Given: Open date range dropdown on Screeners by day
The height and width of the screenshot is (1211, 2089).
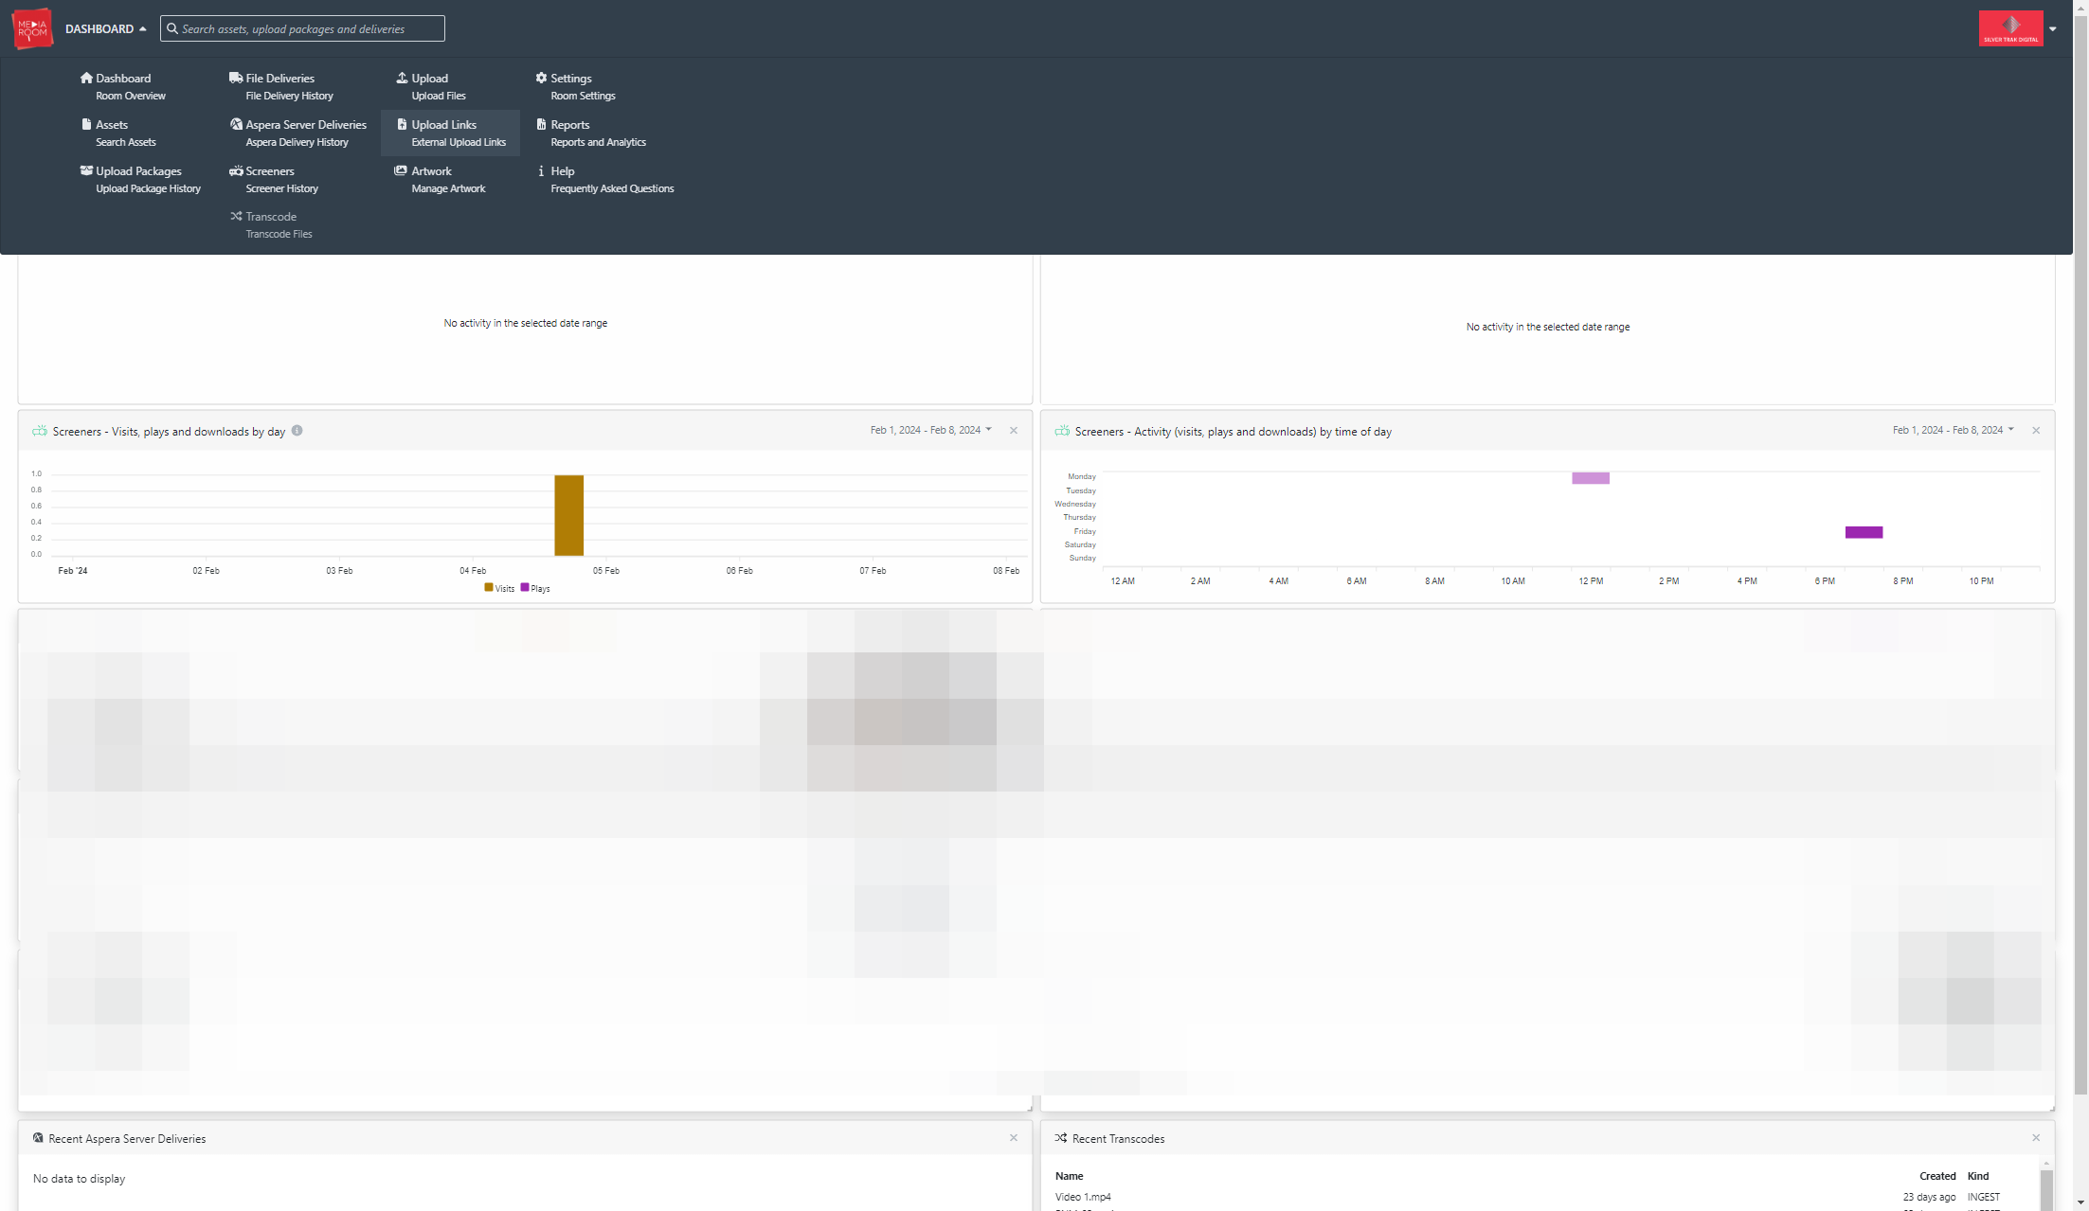Looking at the screenshot, I should 931,430.
